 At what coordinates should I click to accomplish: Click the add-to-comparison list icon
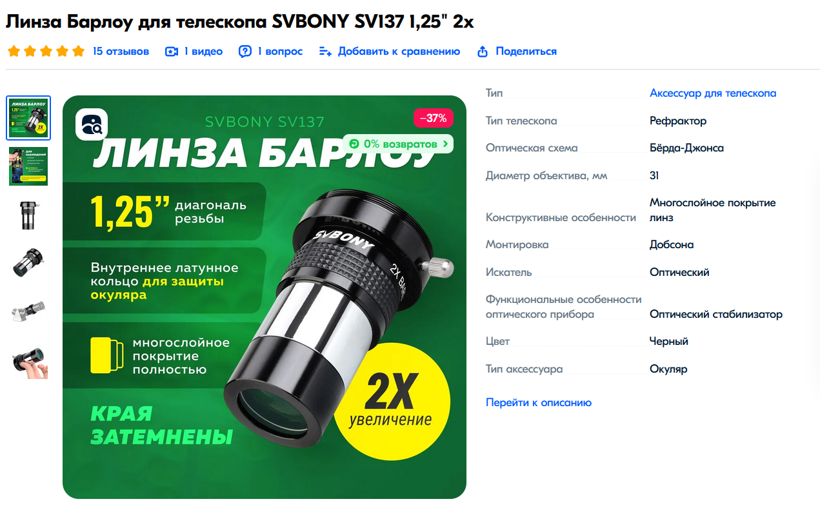325,52
